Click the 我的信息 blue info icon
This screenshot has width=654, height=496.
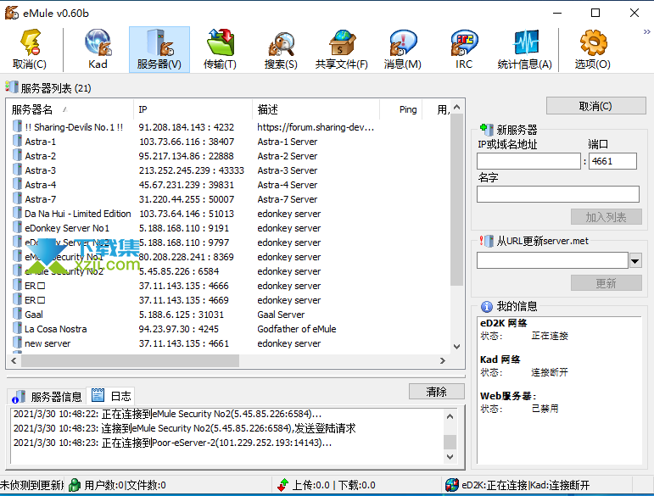pos(486,307)
